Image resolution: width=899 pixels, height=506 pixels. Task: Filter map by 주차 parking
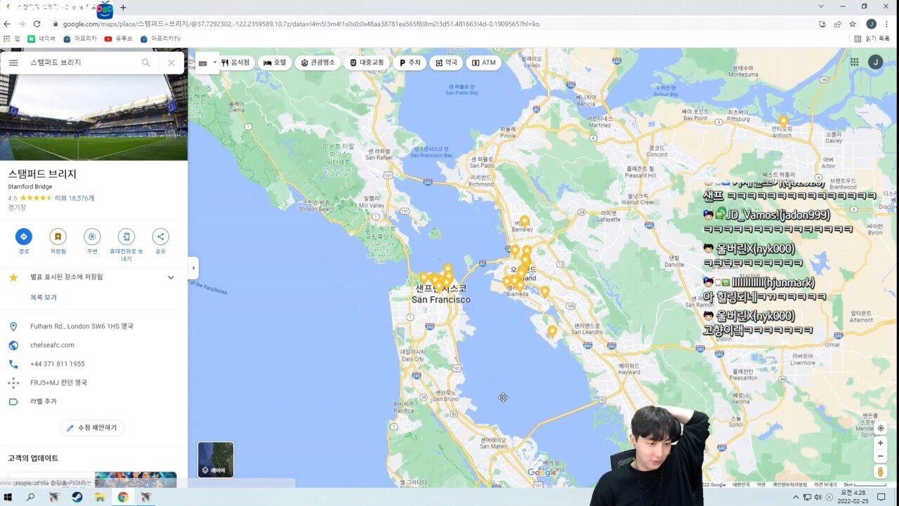[x=410, y=62]
